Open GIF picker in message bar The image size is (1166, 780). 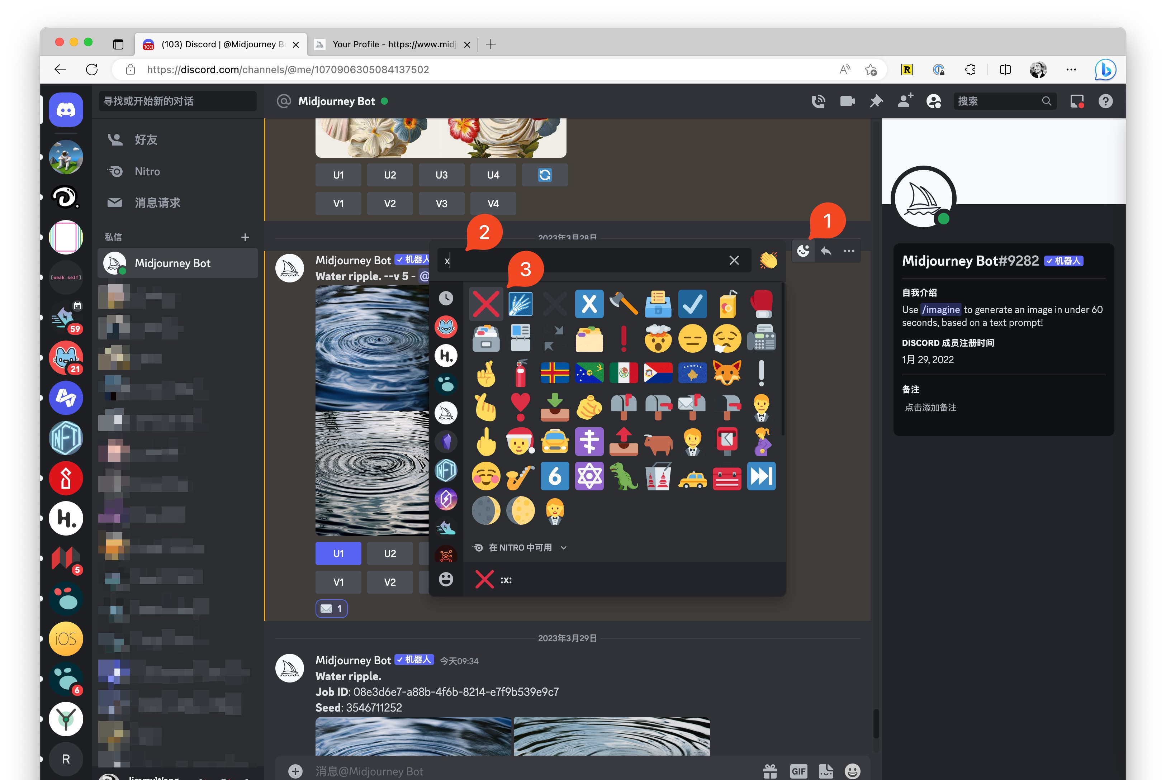798,771
